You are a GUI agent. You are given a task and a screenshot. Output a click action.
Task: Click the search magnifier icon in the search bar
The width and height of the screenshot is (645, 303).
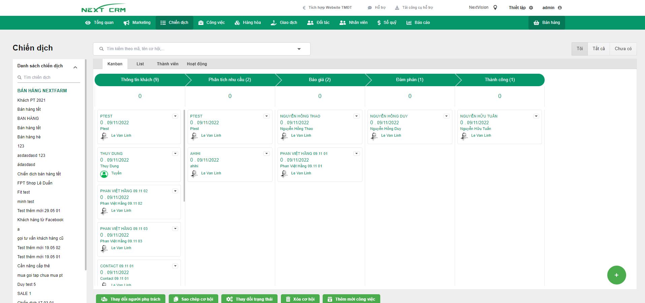pyautogui.click(x=101, y=49)
